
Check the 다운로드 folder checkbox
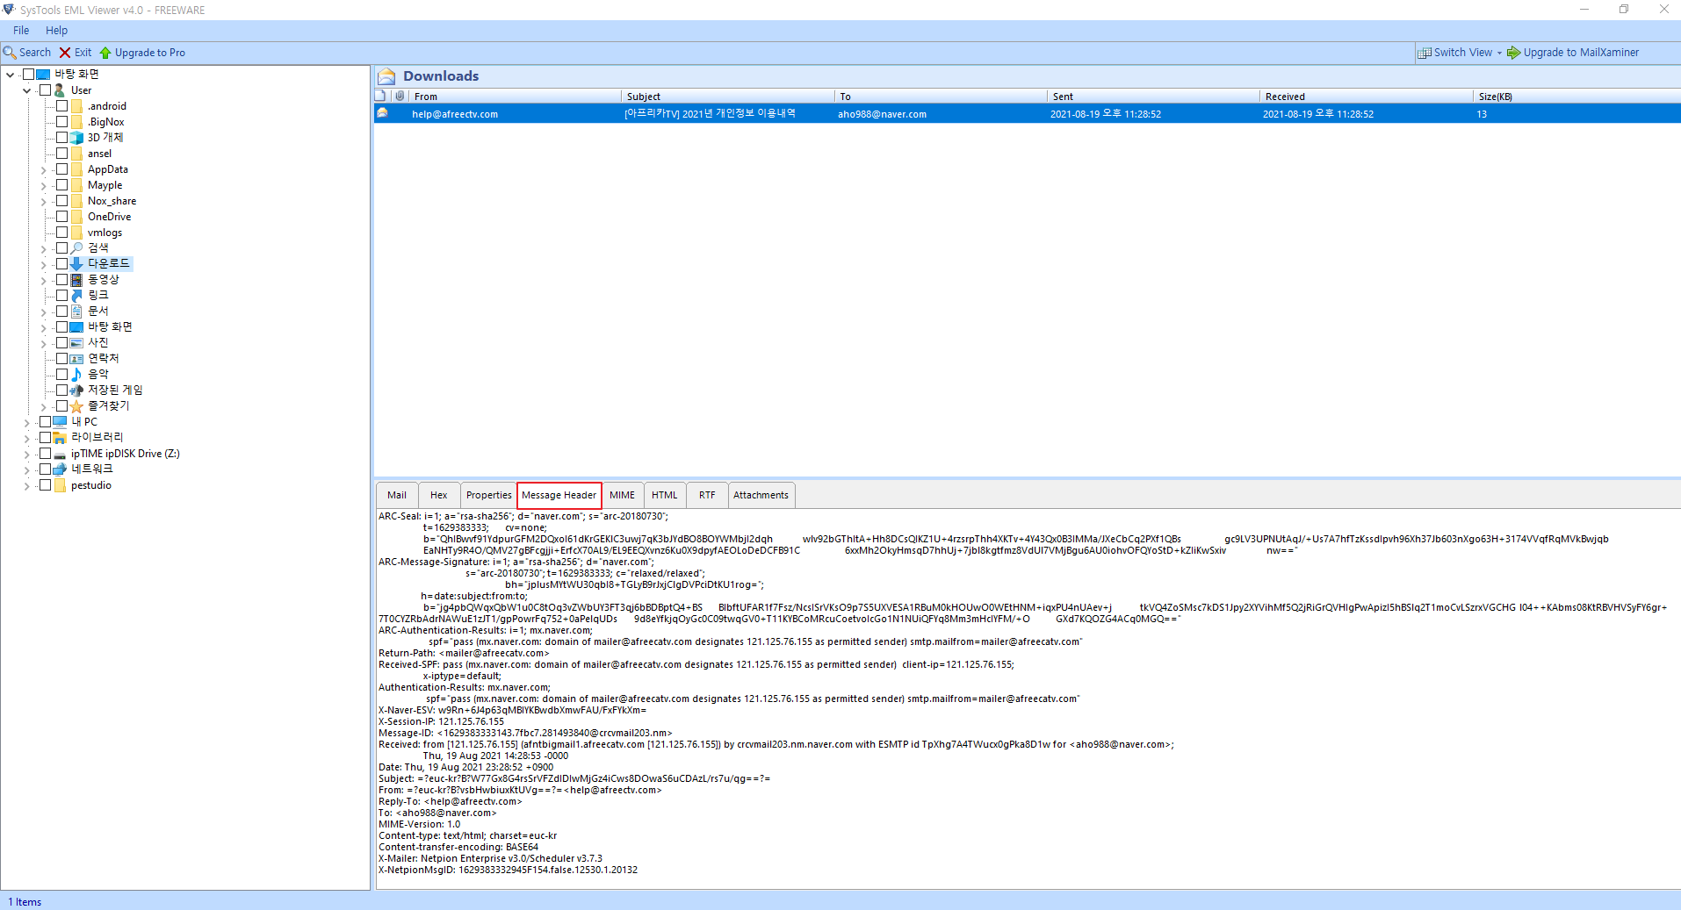61,264
